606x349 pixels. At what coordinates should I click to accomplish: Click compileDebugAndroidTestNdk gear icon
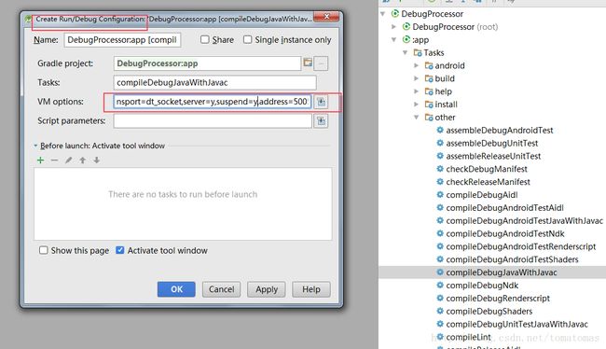tap(440, 233)
